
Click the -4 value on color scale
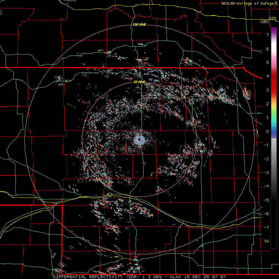(x=266, y=186)
